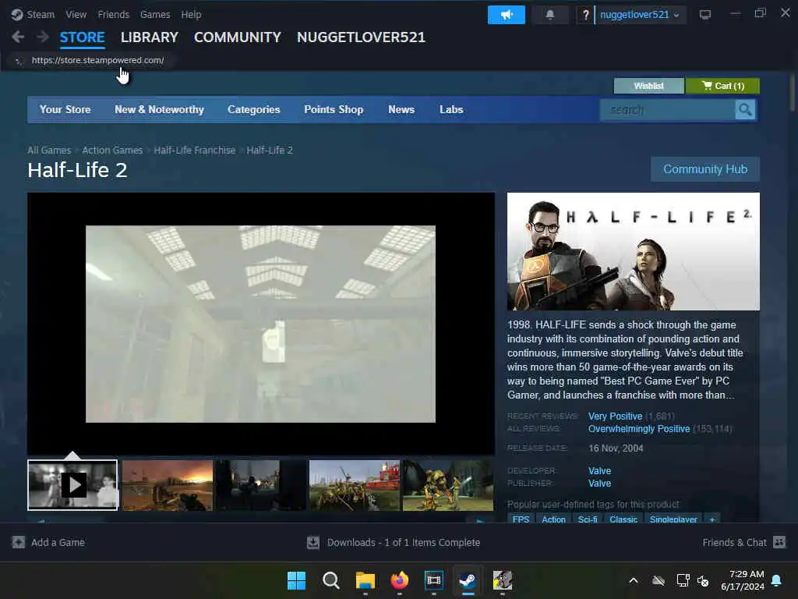Open the last pinned taskbar app
The width and height of the screenshot is (798, 599).
(503, 580)
